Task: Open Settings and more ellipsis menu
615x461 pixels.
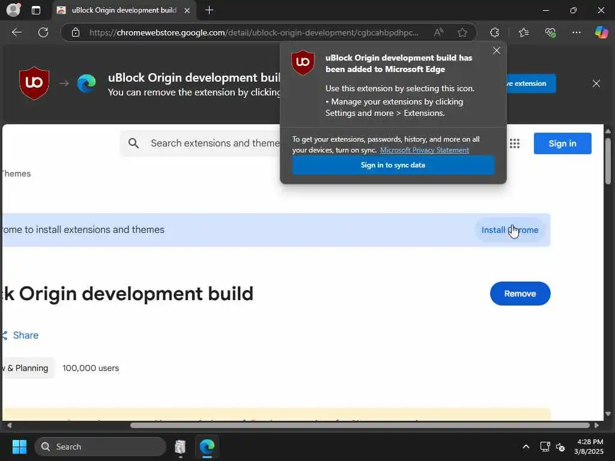Action: (576, 32)
